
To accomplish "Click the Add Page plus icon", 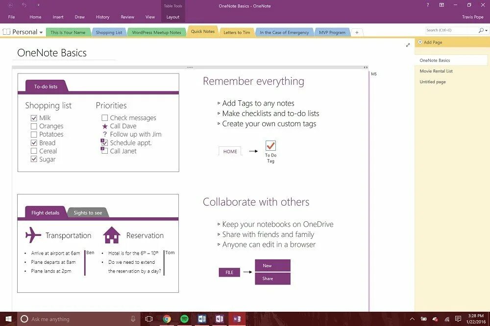I will click(x=420, y=42).
